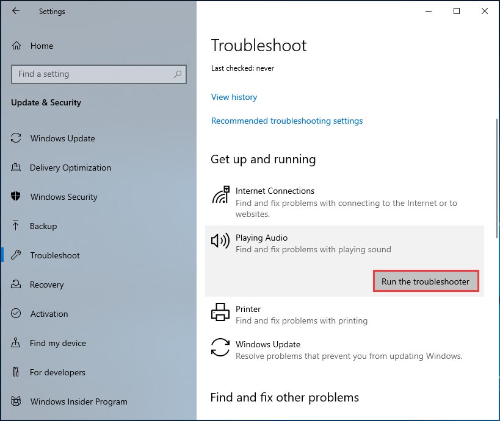Select Find my device

tap(57, 343)
